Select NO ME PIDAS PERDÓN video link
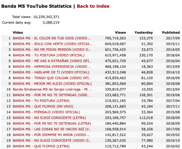The image size is (182, 149). (52, 49)
